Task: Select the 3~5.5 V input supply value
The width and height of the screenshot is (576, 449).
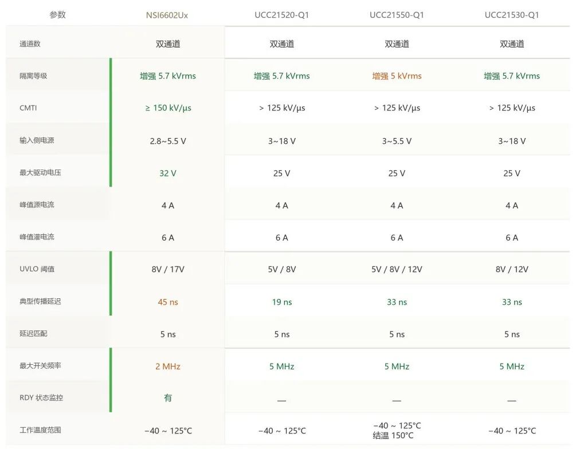Action: (397, 141)
